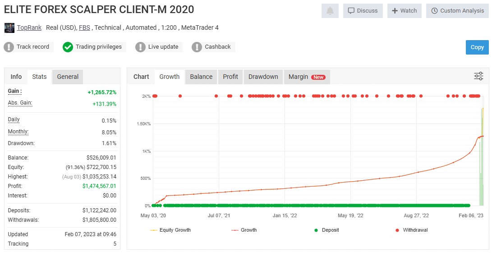Open the Drawdown chart tab
Screen dimensions: 492x256
[x=263, y=77]
